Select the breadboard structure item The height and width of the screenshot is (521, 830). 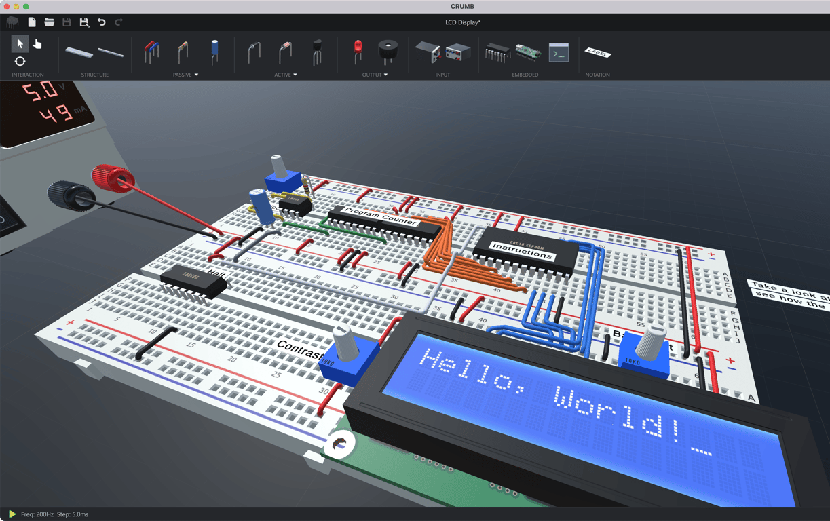click(79, 52)
